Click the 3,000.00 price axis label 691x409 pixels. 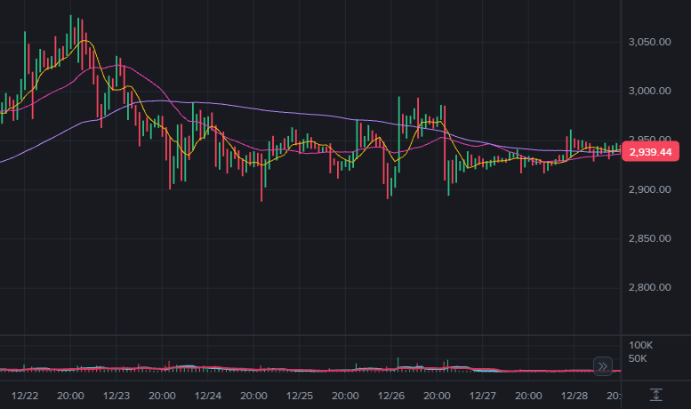[x=647, y=91]
